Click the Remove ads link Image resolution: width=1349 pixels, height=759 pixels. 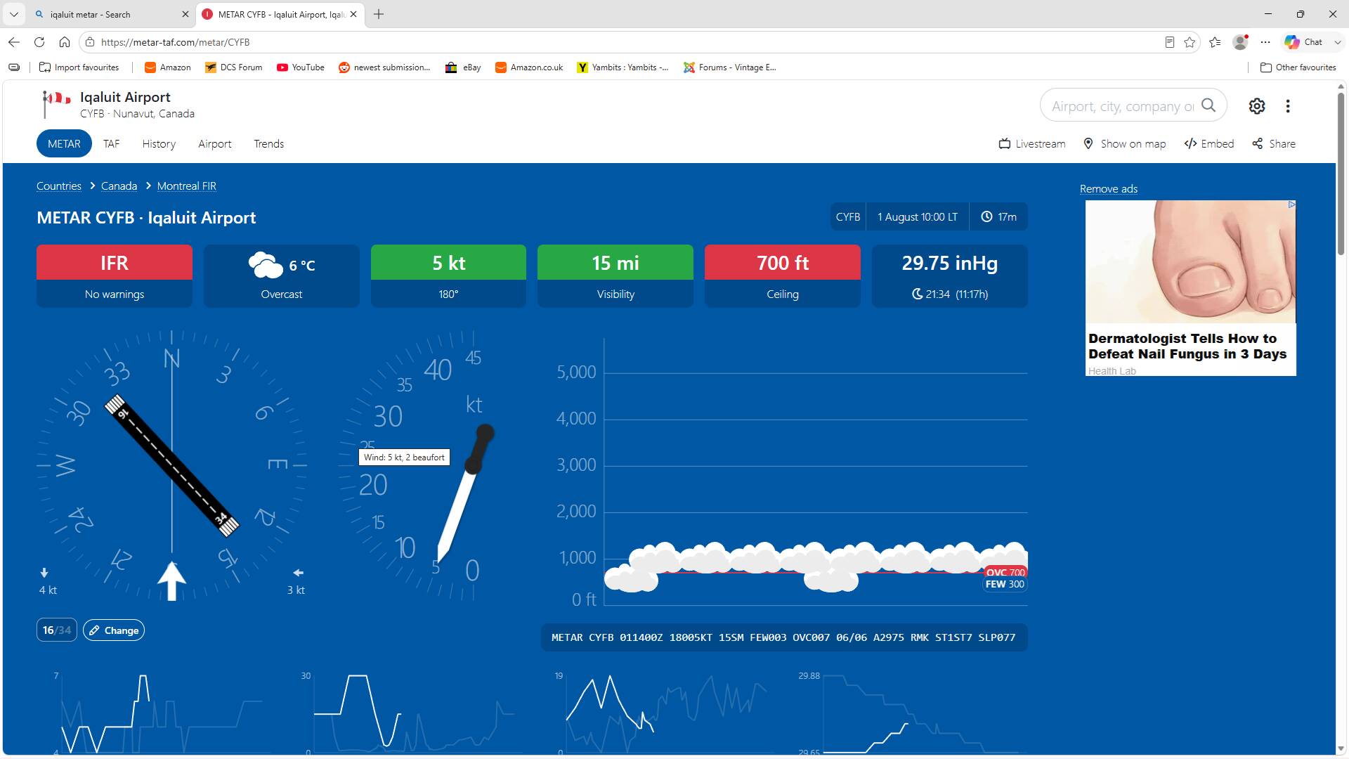pos(1109,189)
